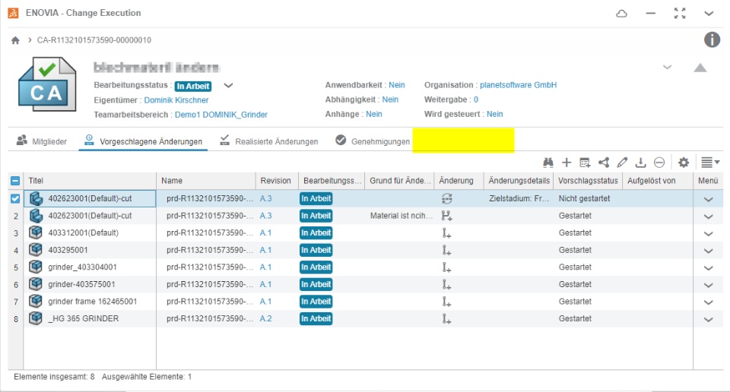Select row number 4
730x392 pixels.
click(x=16, y=251)
